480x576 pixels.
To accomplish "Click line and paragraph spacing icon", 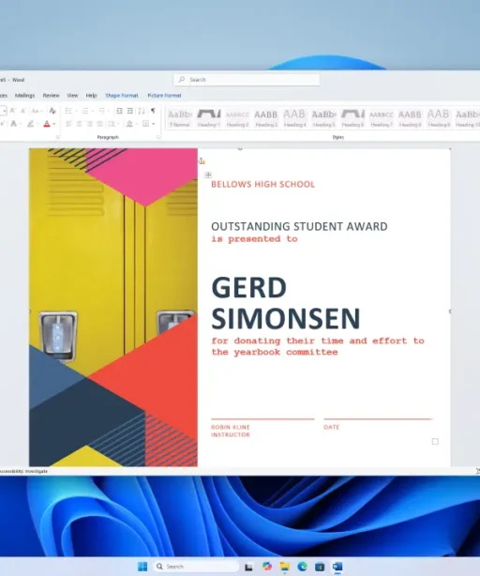I will [112, 124].
